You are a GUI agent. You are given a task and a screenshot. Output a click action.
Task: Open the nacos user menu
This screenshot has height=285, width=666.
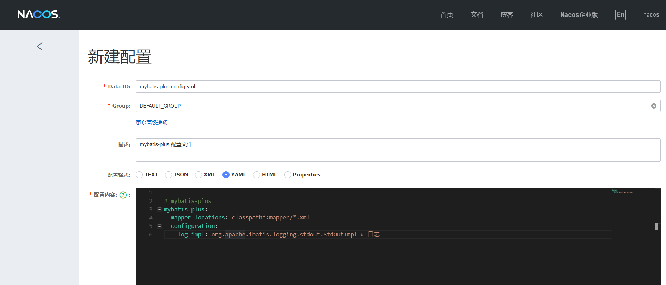pyautogui.click(x=651, y=15)
